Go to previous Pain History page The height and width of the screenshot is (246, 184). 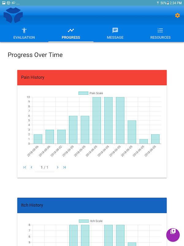pyautogui.click(x=32, y=167)
